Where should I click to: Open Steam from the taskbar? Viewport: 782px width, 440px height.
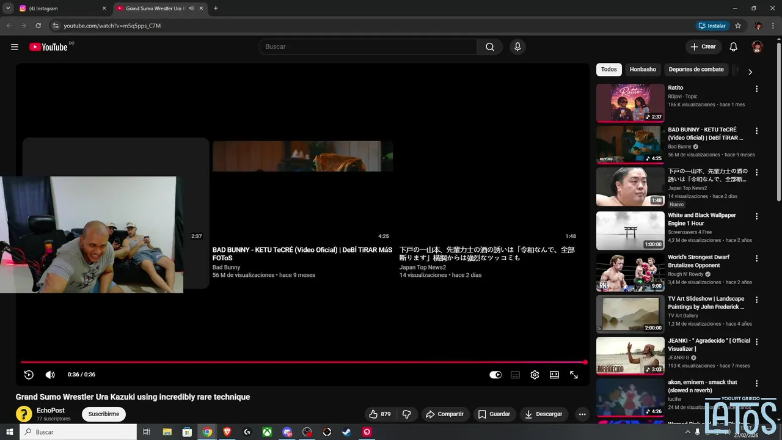pyautogui.click(x=346, y=432)
